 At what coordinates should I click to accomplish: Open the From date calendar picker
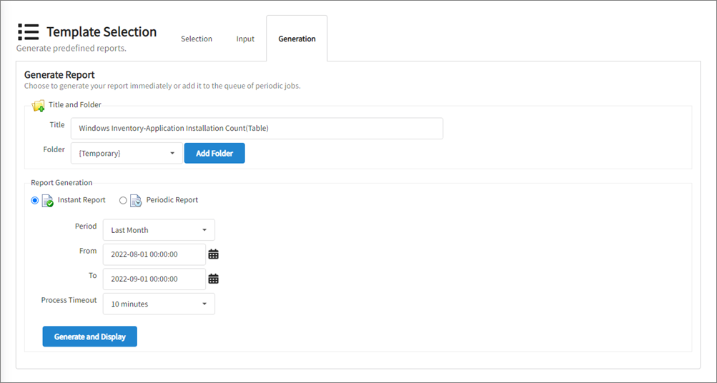(x=213, y=254)
